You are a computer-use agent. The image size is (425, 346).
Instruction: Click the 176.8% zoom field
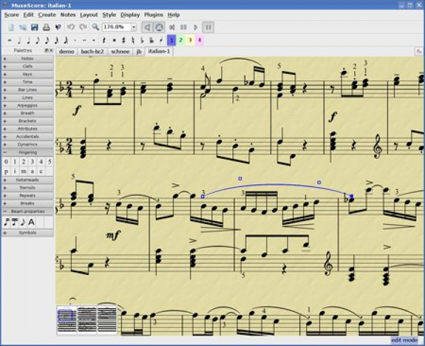(117, 27)
